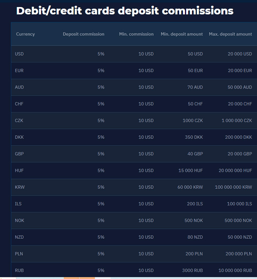This screenshot has height=279, width=257.
Task: Click the 20 000 000 HUF cell
Action: point(235,170)
